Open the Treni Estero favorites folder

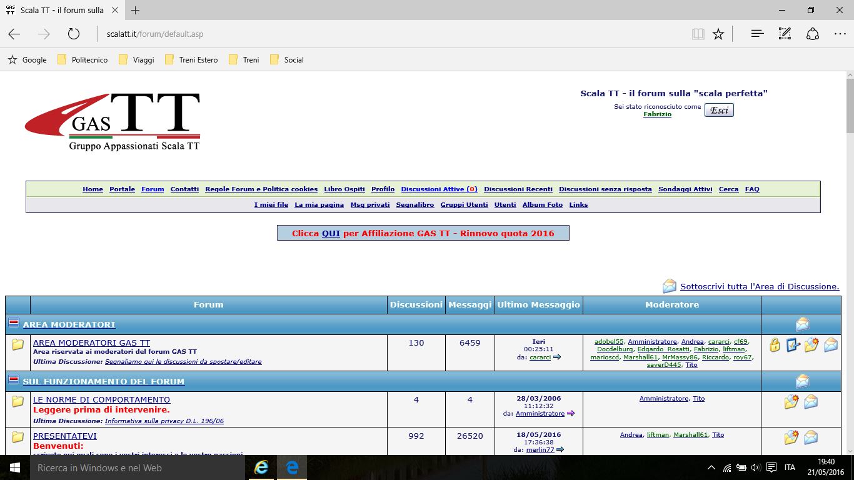pyautogui.click(x=191, y=60)
